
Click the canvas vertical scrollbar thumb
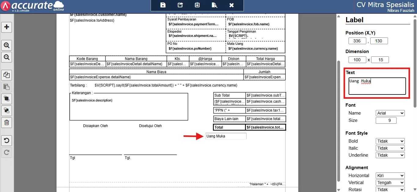[x=338, y=120]
